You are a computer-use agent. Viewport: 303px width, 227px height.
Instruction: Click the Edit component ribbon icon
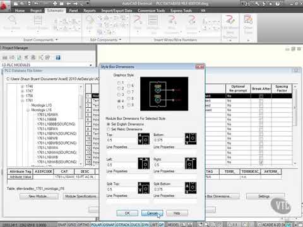click(90, 23)
